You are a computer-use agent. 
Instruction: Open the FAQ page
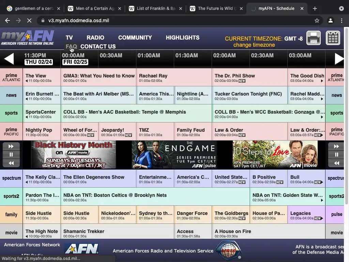coord(71,46)
